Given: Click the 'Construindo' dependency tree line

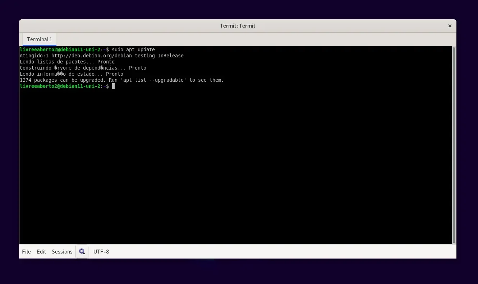Looking at the screenshot, I should 83,68.
